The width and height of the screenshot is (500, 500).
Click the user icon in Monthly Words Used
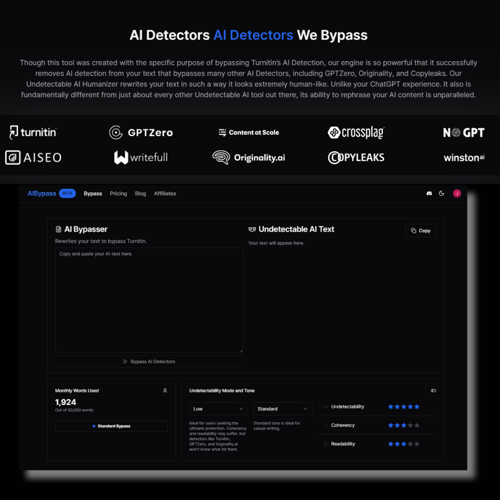click(x=165, y=391)
